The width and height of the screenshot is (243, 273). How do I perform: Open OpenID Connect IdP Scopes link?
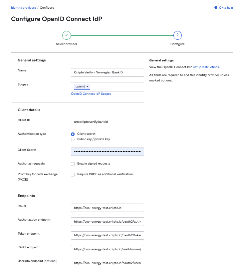click(x=91, y=94)
